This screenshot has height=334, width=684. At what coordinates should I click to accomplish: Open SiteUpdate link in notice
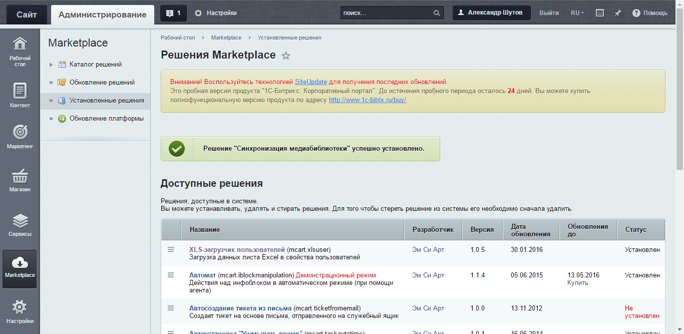tap(311, 82)
